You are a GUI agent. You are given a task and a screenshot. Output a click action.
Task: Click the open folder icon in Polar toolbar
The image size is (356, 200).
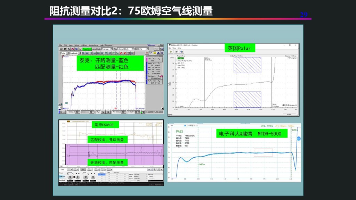(x=171, y=52)
